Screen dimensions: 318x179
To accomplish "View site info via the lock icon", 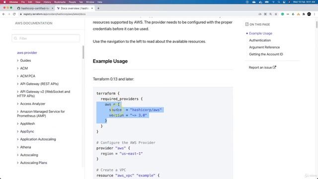I will tap(21, 14).
